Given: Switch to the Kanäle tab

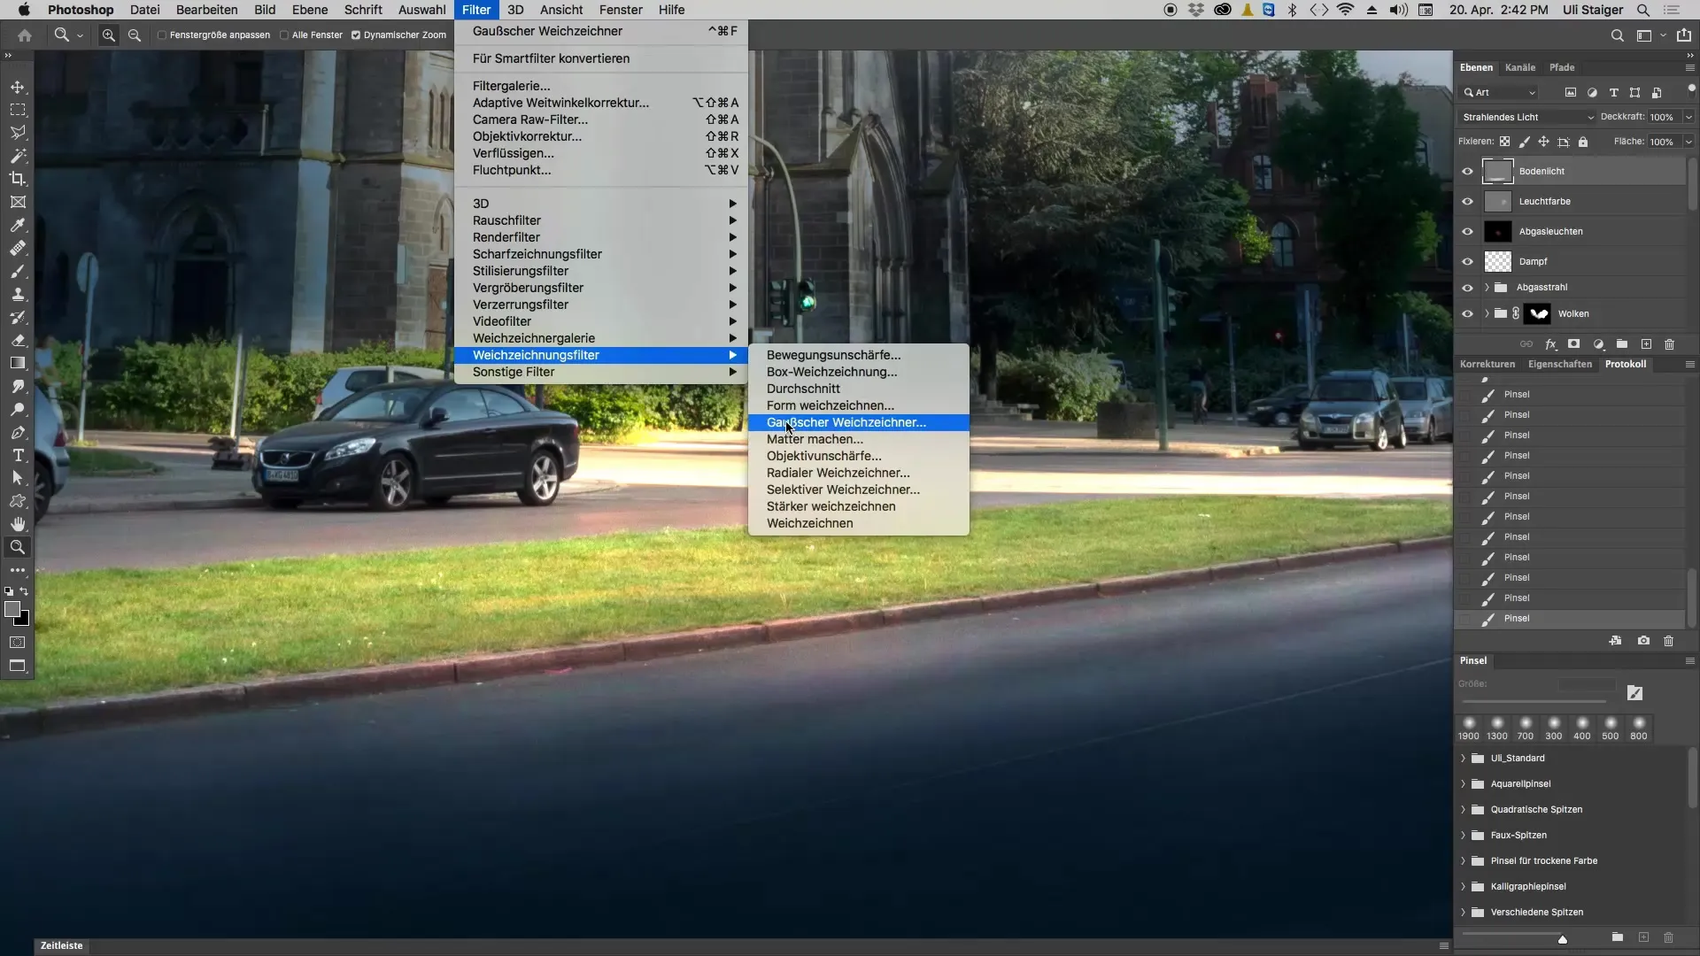Looking at the screenshot, I should click(1519, 67).
